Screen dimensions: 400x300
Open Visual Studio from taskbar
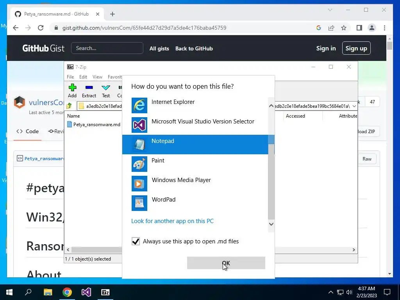click(86, 292)
